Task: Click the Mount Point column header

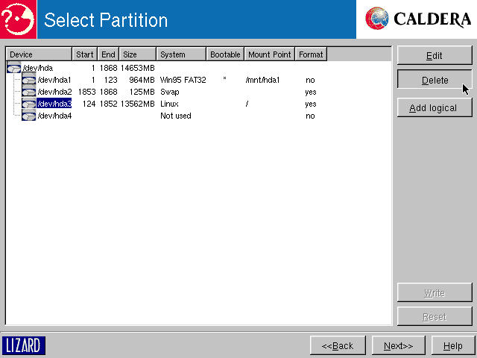Action: 269,54
